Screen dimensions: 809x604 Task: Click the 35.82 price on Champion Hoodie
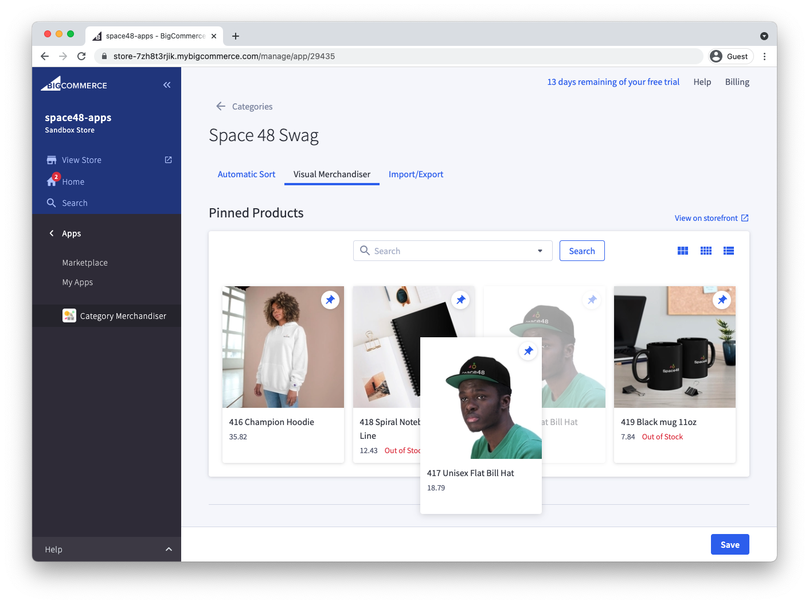238,437
